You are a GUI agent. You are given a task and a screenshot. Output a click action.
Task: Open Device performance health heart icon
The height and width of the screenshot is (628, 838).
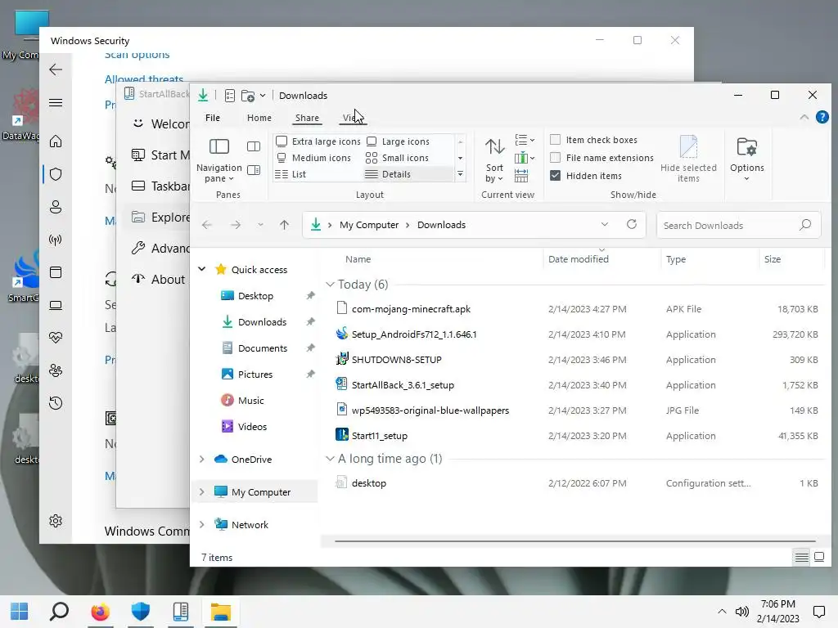click(x=56, y=338)
